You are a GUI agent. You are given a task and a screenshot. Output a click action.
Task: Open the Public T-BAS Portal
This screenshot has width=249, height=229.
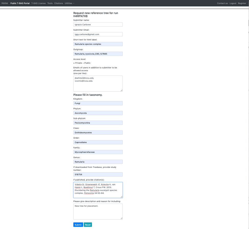(x=20, y=3)
